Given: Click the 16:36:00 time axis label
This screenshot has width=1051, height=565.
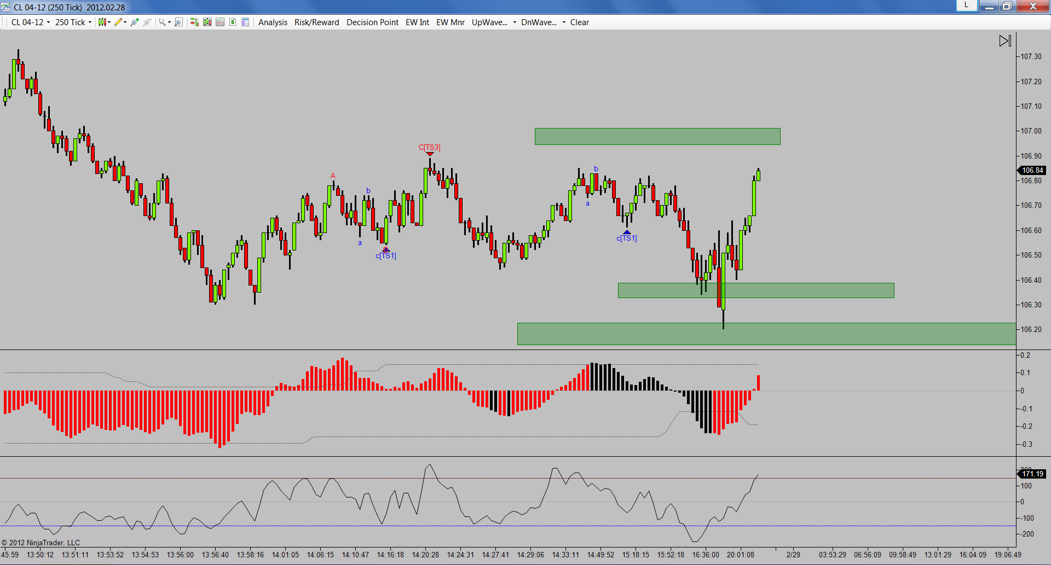Looking at the screenshot, I should [706, 555].
